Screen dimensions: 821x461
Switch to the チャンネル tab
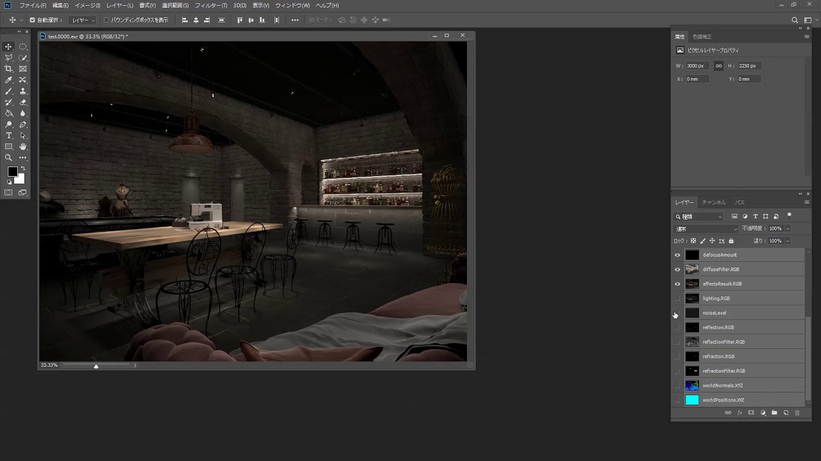click(714, 202)
